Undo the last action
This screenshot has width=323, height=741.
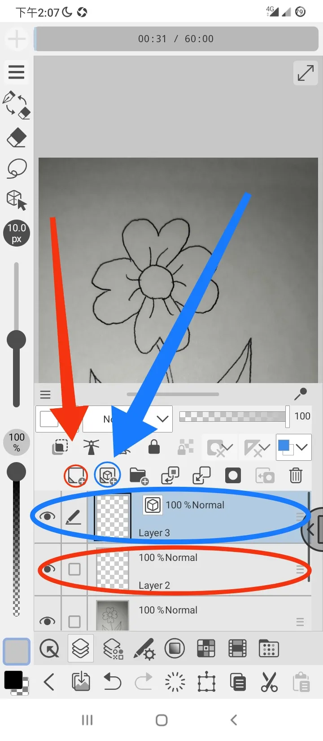(x=112, y=683)
